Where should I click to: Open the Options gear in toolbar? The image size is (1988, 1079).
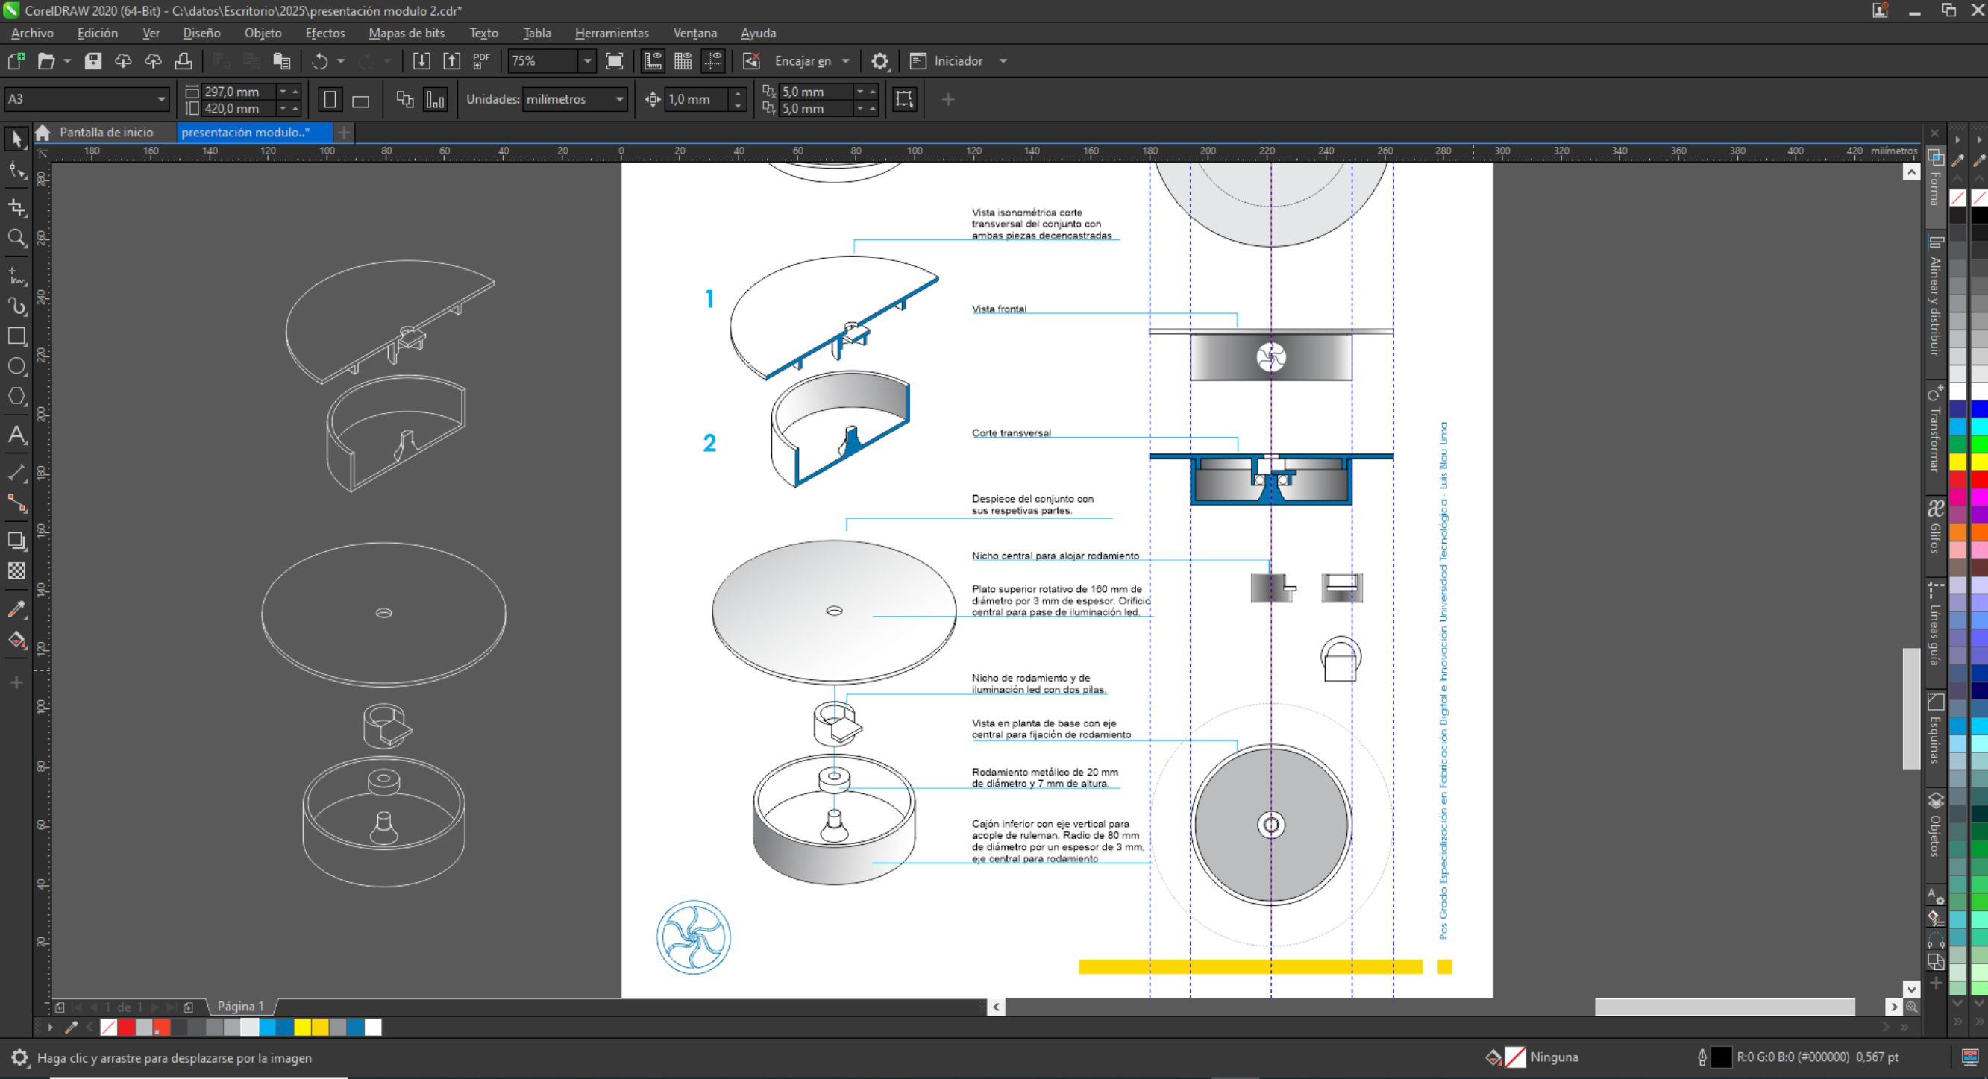(x=879, y=61)
